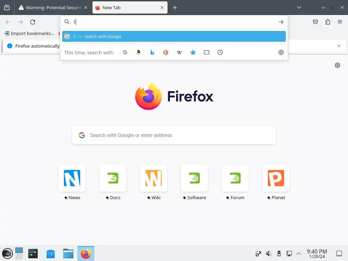This screenshot has width=348, height=261.
Task: Search open tabs with the tabs icon
Action: [x=206, y=52]
